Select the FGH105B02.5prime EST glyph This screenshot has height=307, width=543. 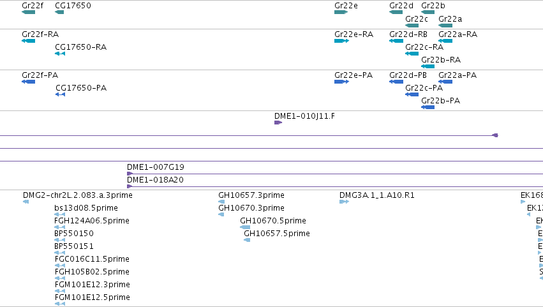tap(59, 278)
